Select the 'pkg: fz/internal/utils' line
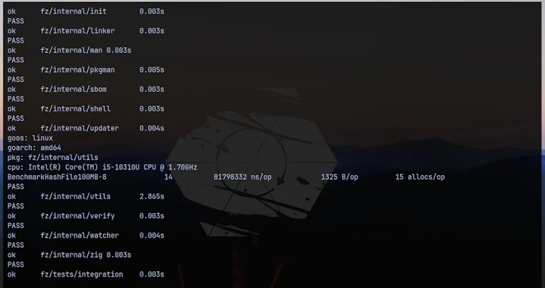 (53, 157)
